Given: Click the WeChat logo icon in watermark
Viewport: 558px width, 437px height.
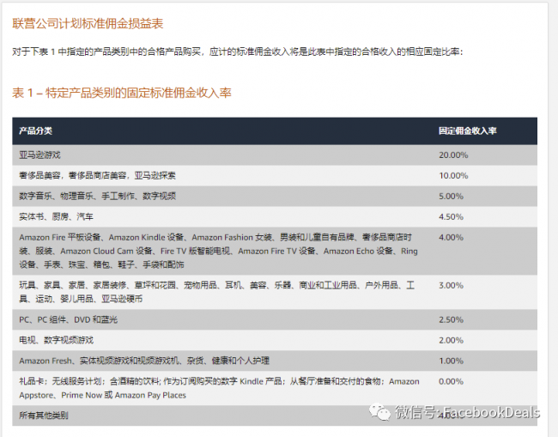Looking at the screenshot, I should (377, 412).
